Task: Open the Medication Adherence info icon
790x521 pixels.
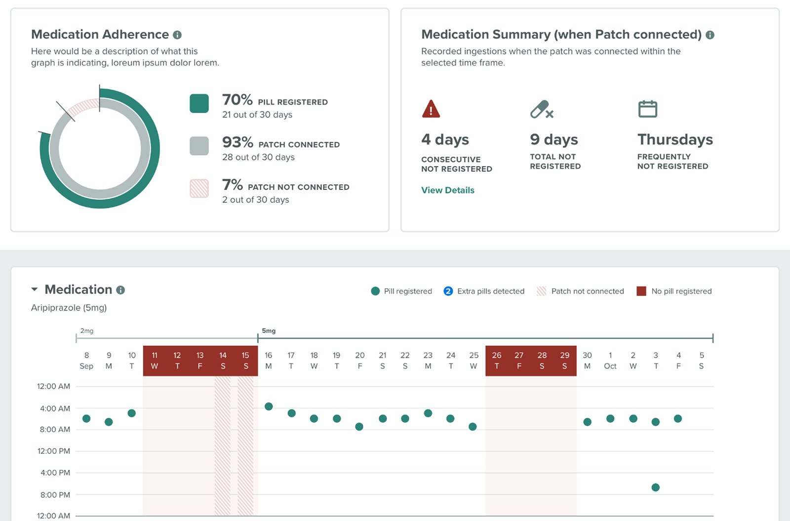Action: tap(177, 35)
